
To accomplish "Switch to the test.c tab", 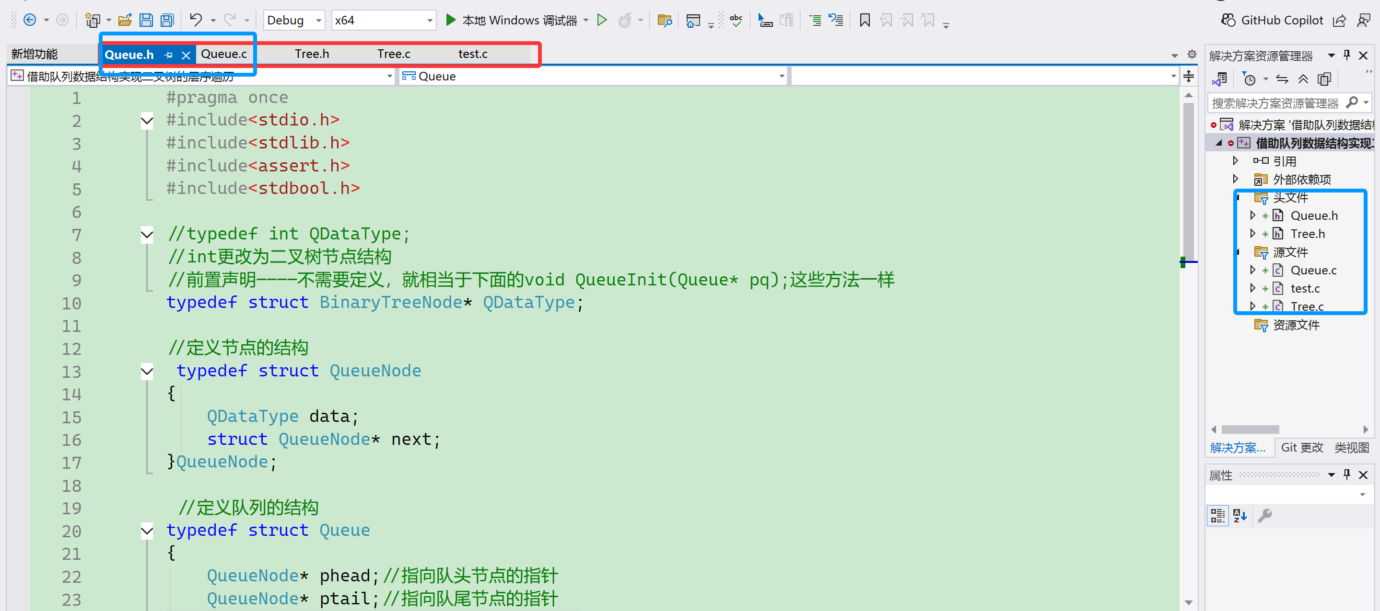I will click(472, 54).
